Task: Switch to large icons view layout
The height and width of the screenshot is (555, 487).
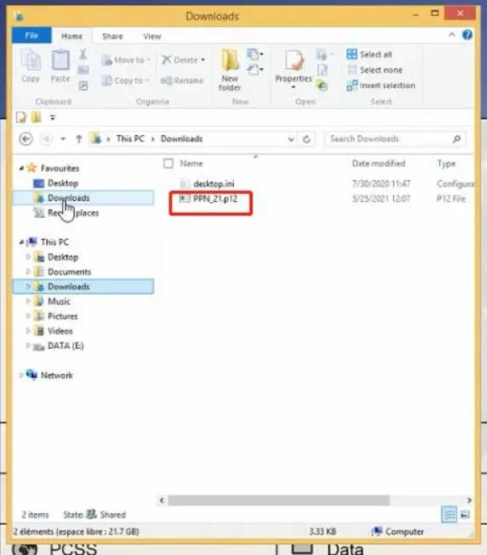Action: pos(465,515)
